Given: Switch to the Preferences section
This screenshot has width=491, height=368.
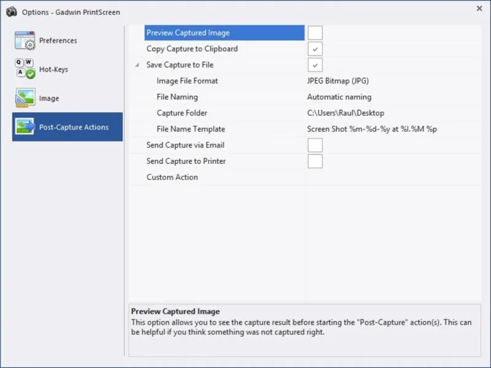Looking at the screenshot, I should (58, 40).
